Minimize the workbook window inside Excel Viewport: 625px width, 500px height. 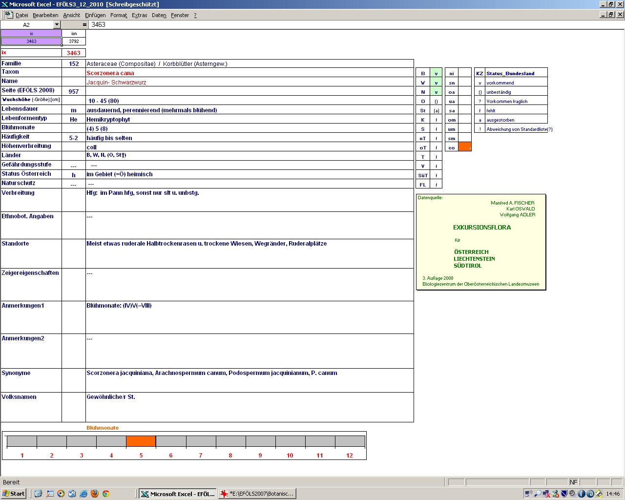[x=603, y=15]
